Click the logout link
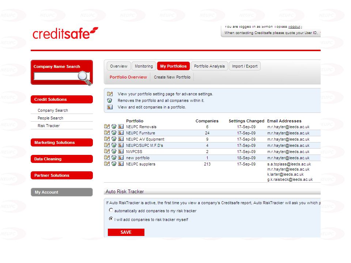Screen dimensions: 351x263 295,27
